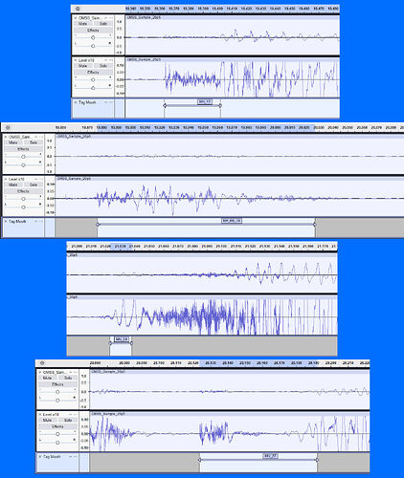404x478 pixels.
Task: Open Effects for Level x10 track, bottom panel
Action: 57,426
